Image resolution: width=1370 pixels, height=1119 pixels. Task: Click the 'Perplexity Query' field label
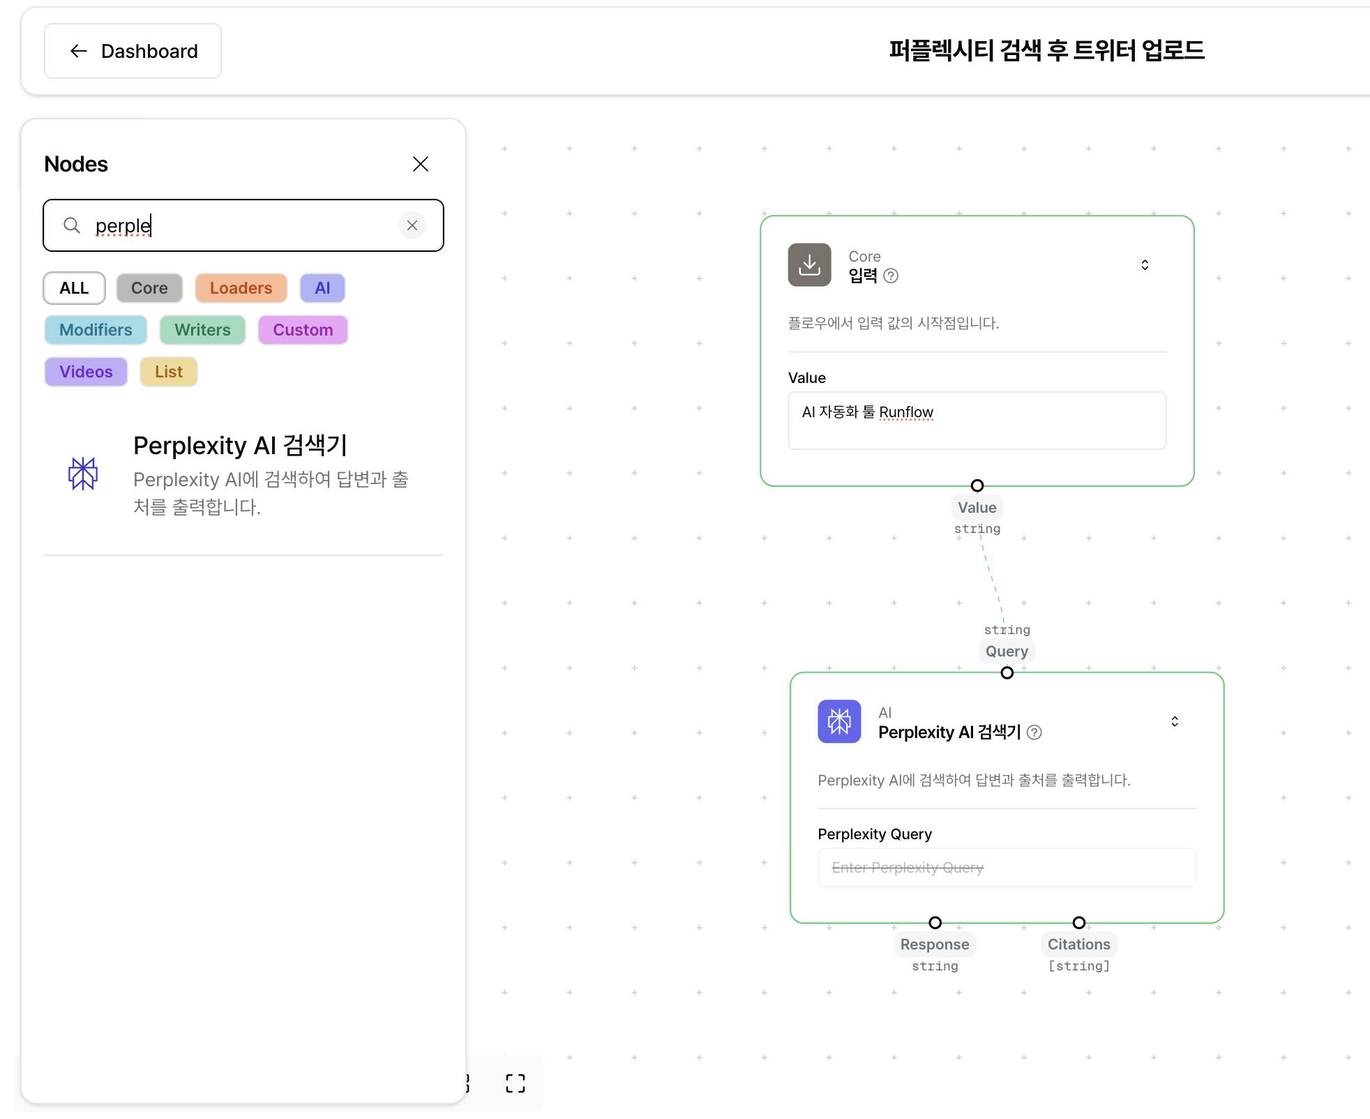875,834
